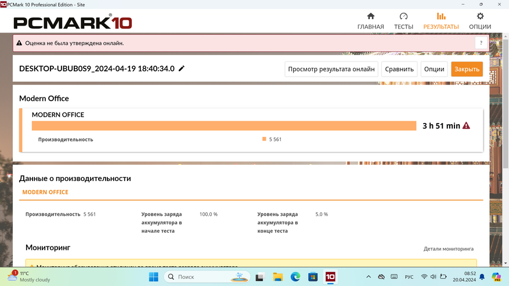Click the Данные о производительности heading
The image size is (509, 286).
75,178
